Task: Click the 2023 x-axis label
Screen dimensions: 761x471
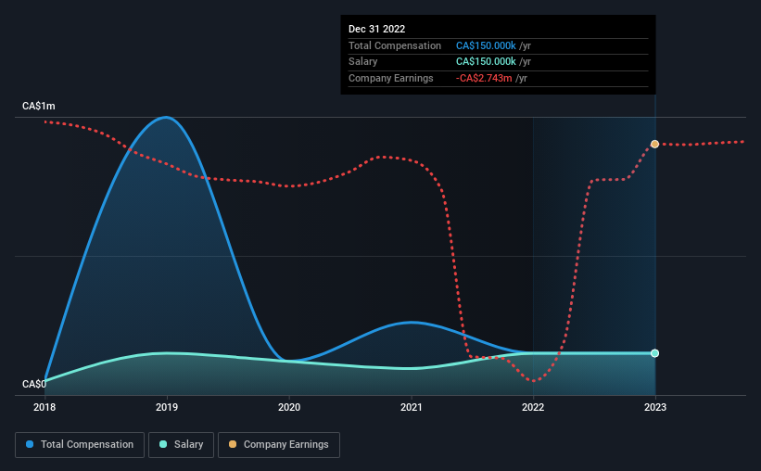Action: 655,407
